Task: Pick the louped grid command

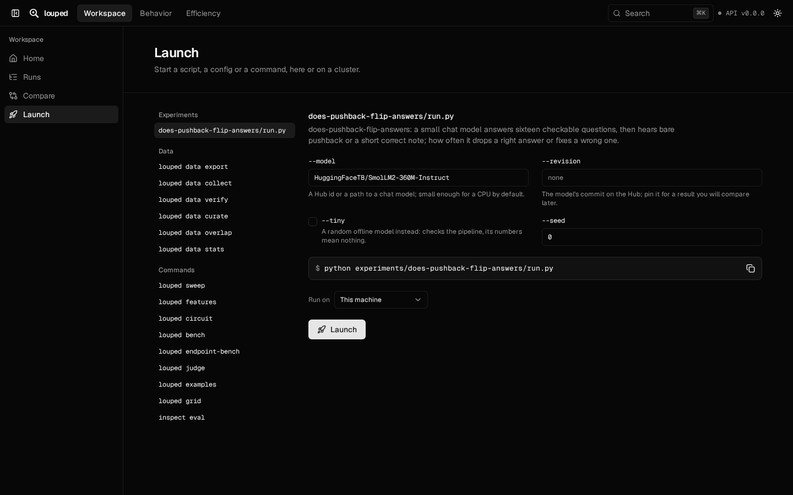Action: tap(225, 401)
